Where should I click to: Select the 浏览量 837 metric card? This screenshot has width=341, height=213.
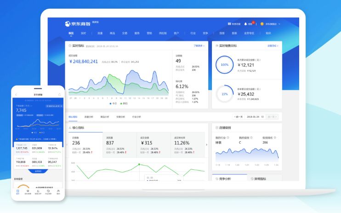119,144
